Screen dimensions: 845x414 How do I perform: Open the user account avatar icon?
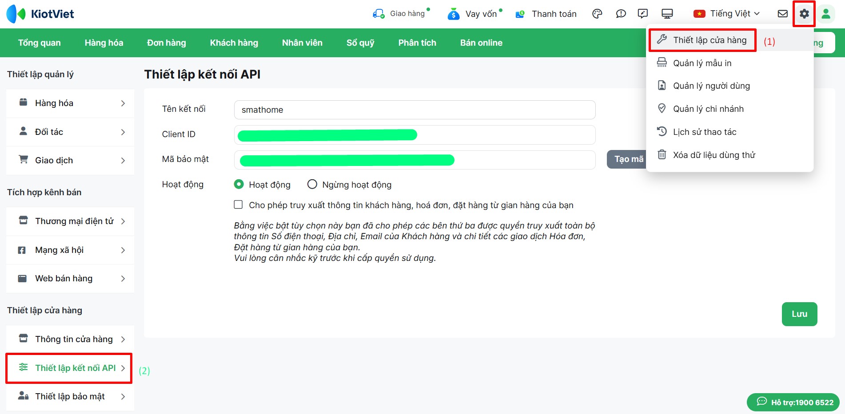coord(825,14)
